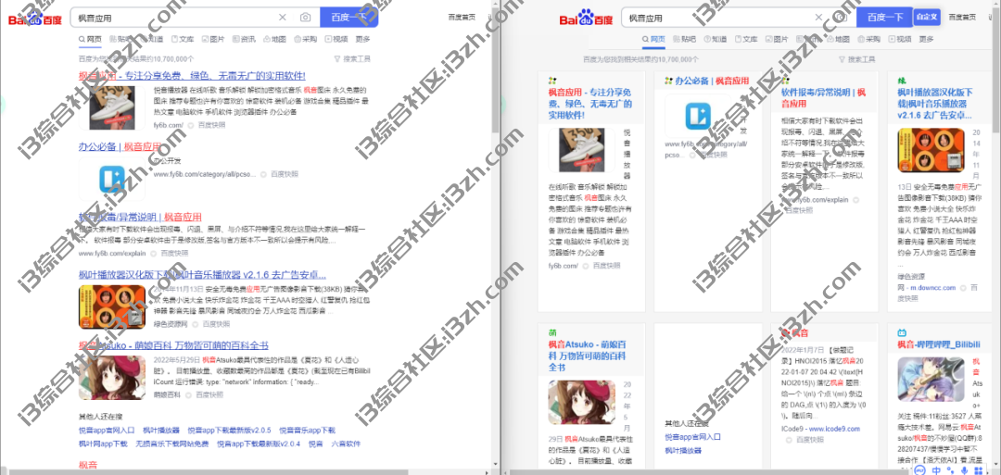Click the anime girl thumbnail in left window

(x=112, y=377)
